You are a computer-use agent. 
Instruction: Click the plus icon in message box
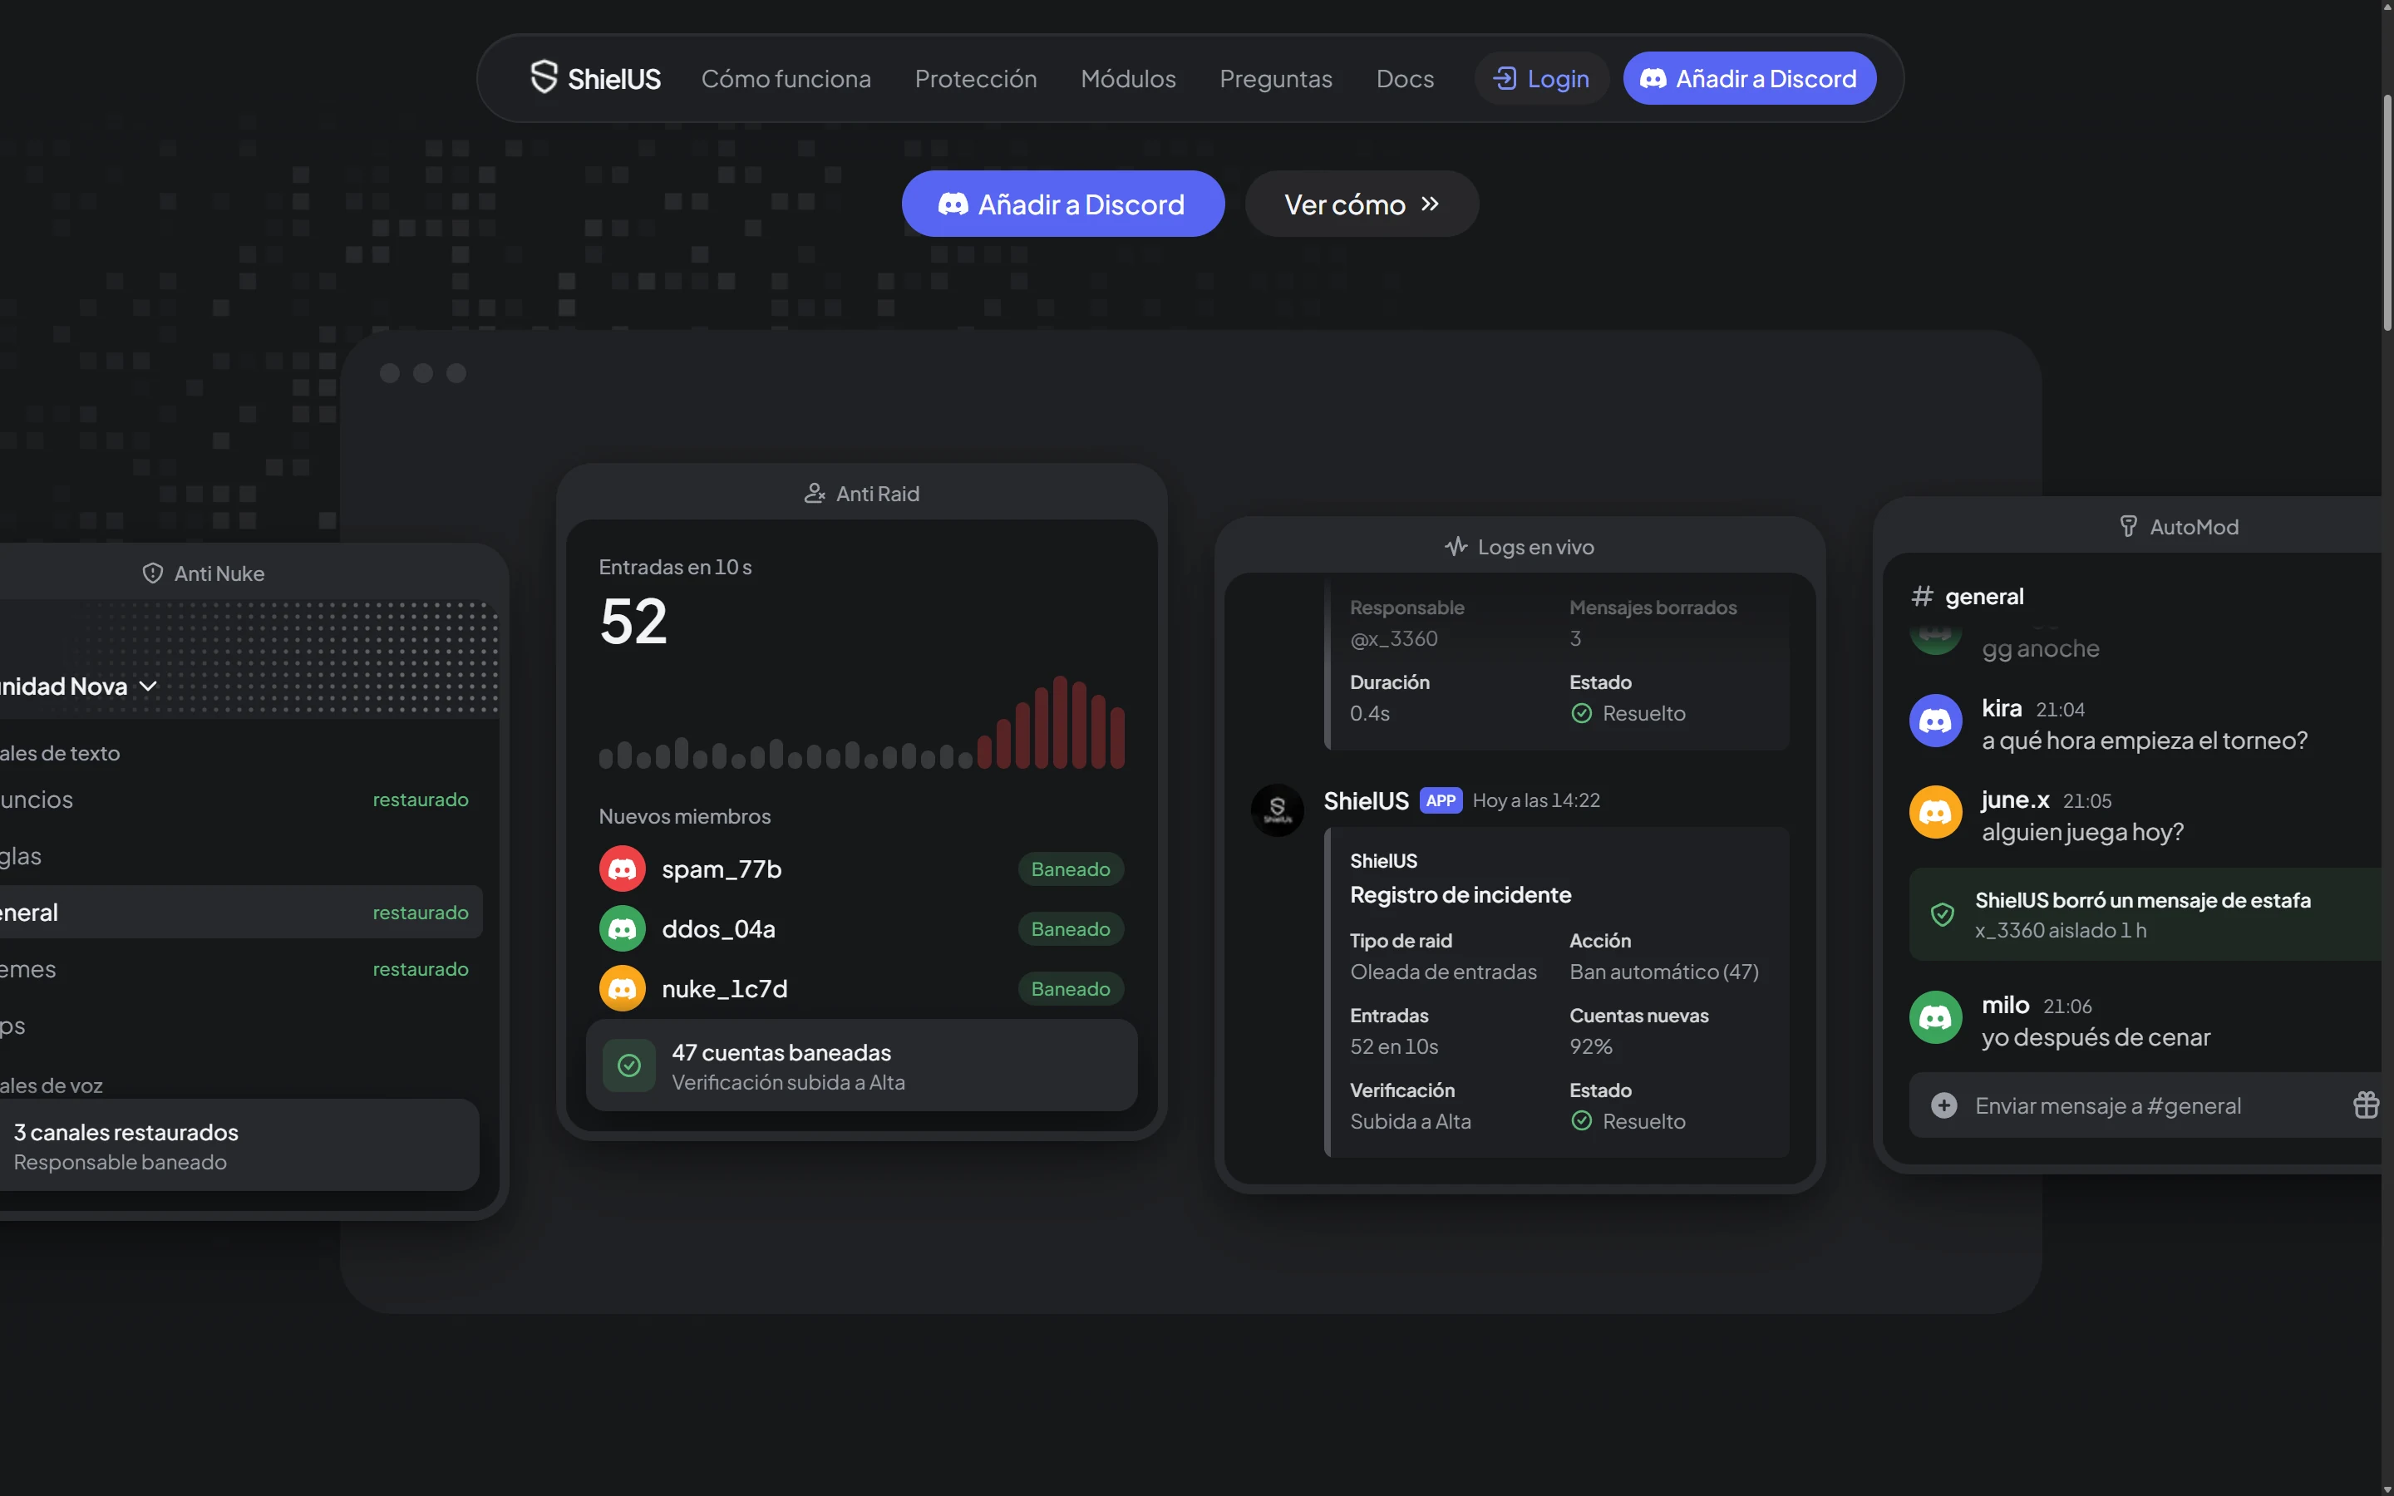point(1943,1105)
